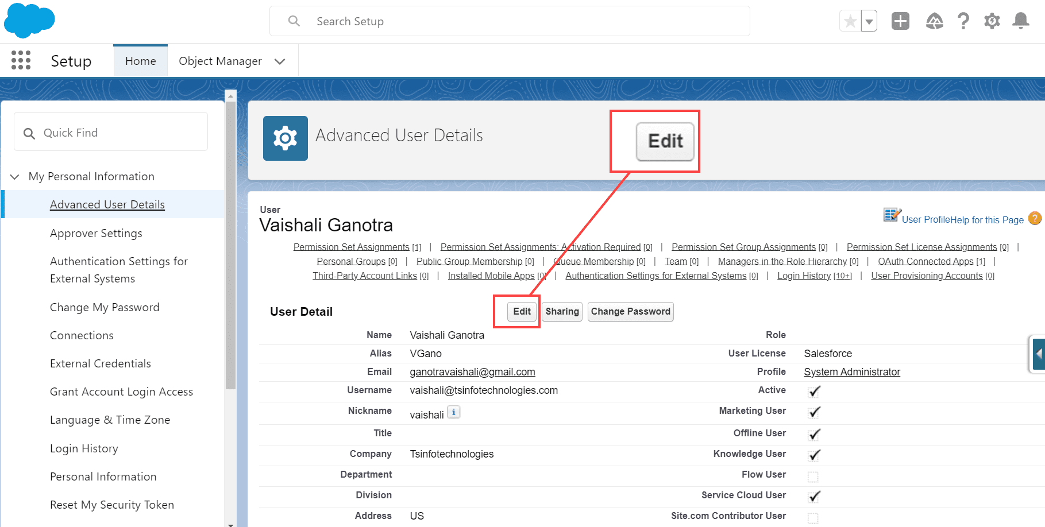Click the Active checkbox

[813, 392]
